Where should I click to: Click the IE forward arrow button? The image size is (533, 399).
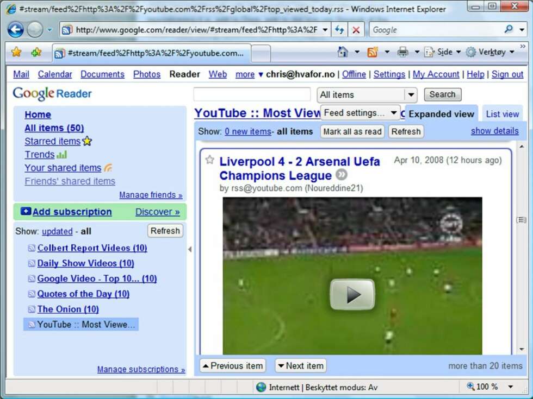point(35,30)
